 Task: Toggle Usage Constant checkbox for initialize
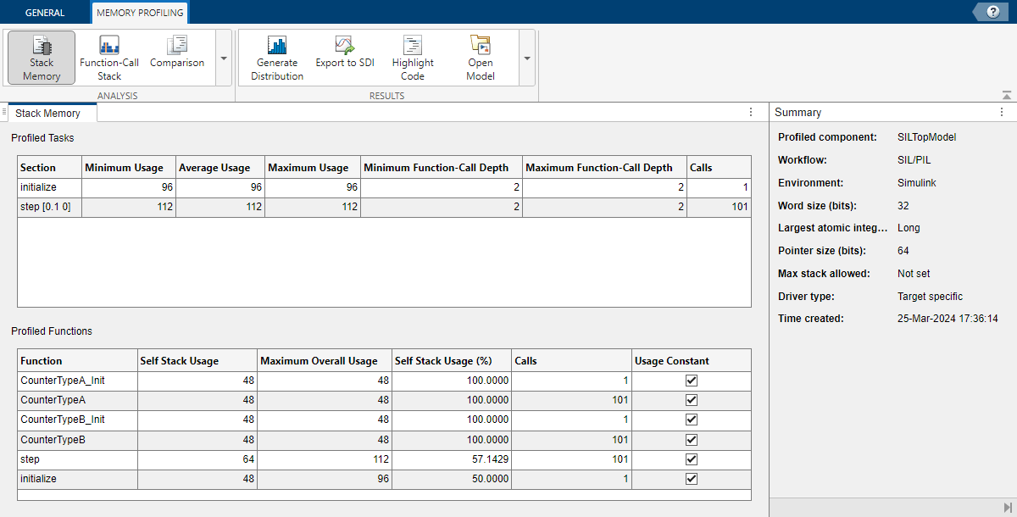click(692, 479)
